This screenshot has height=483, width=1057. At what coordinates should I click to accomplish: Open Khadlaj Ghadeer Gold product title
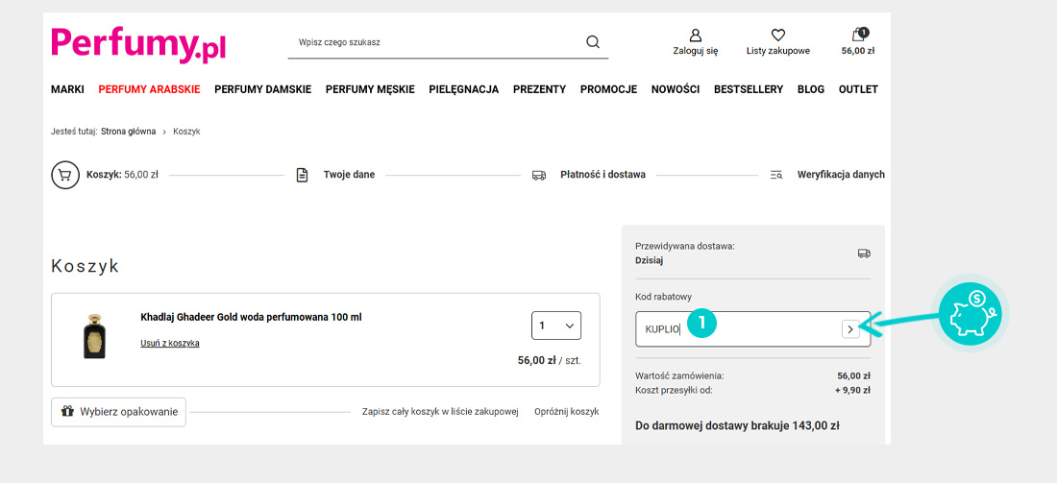coord(252,317)
